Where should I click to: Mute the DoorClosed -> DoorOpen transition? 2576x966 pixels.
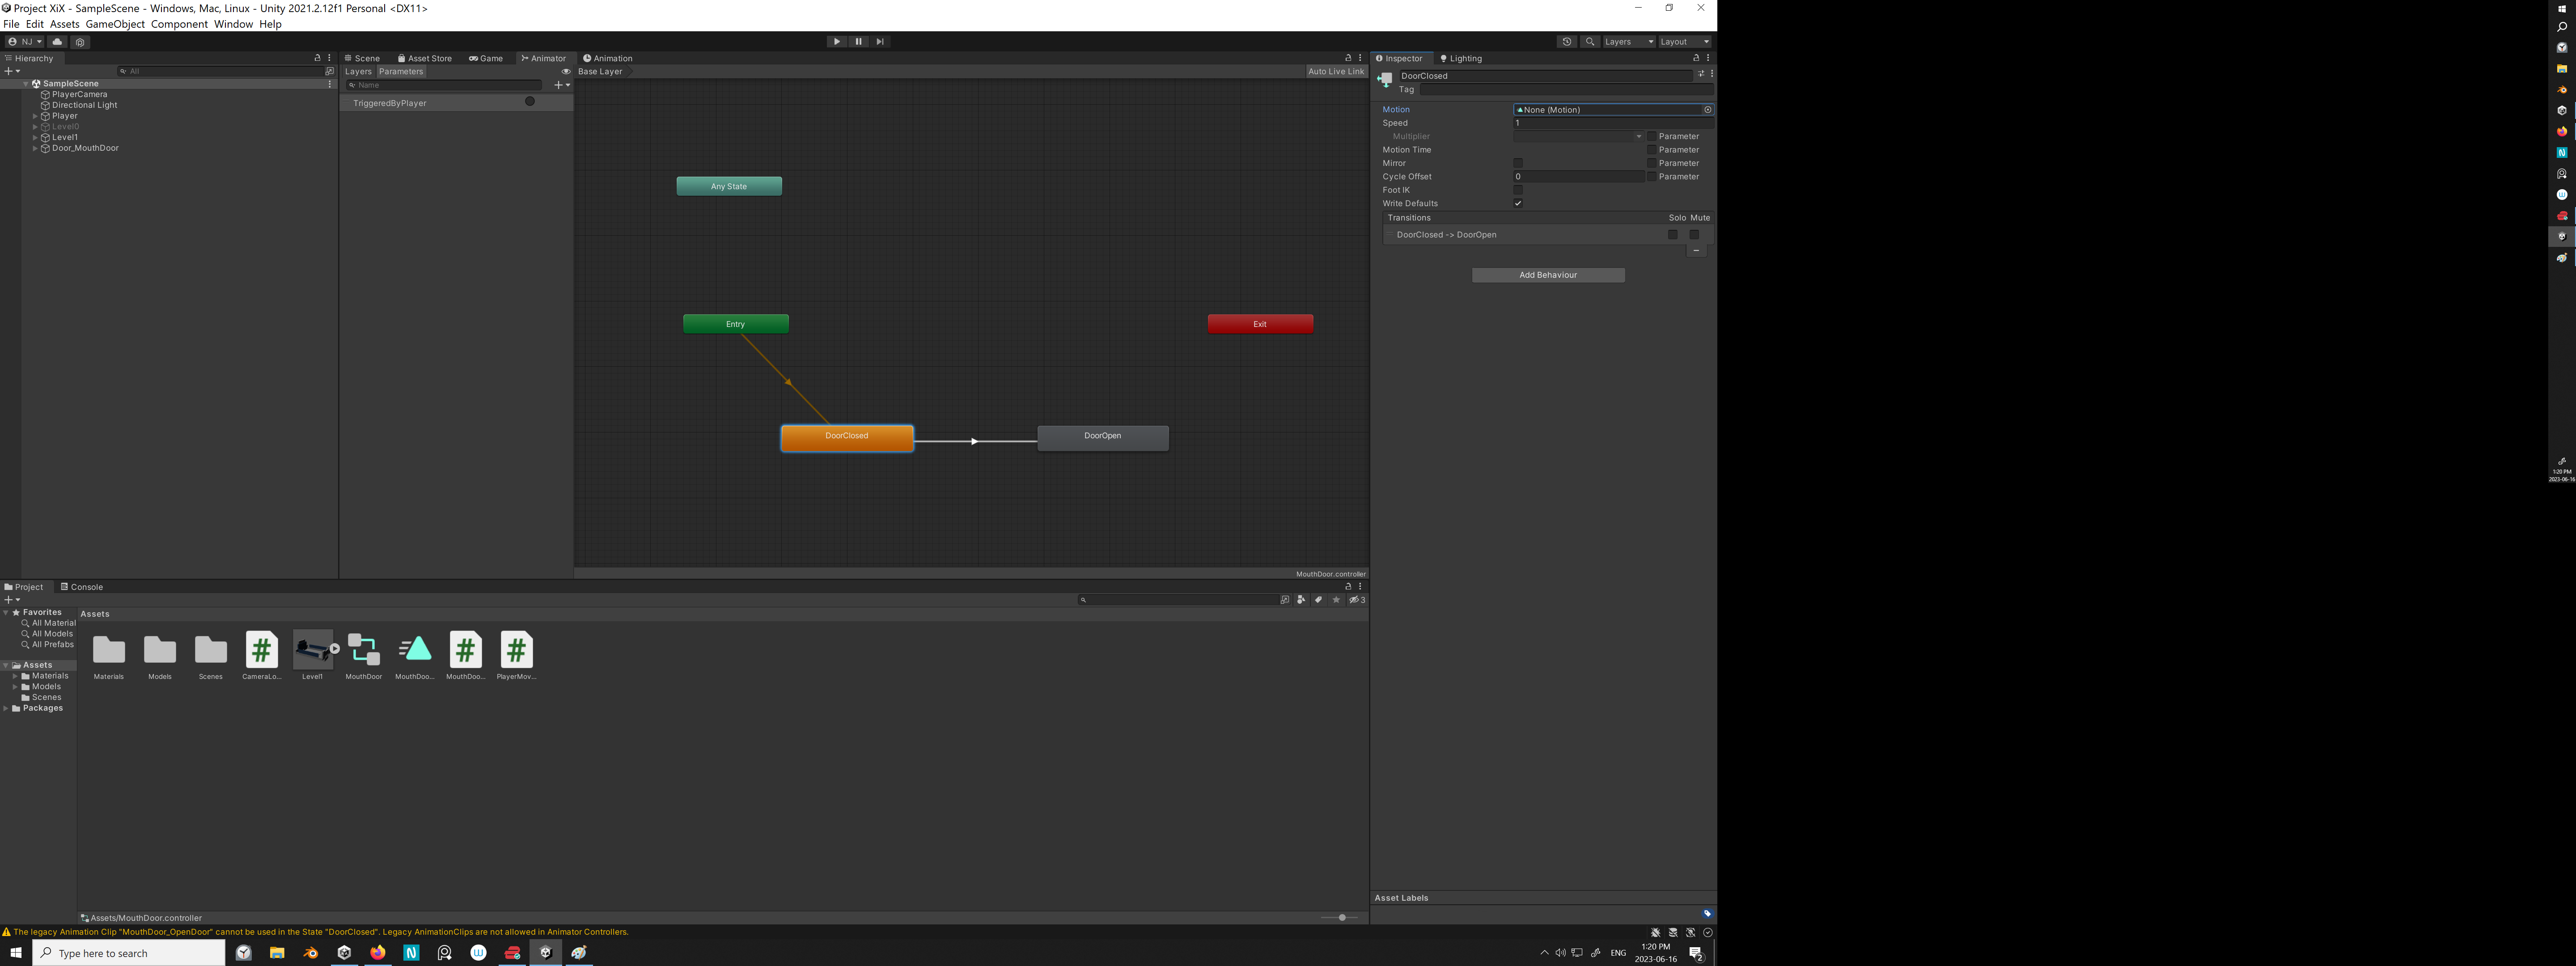[x=1694, y=234]
